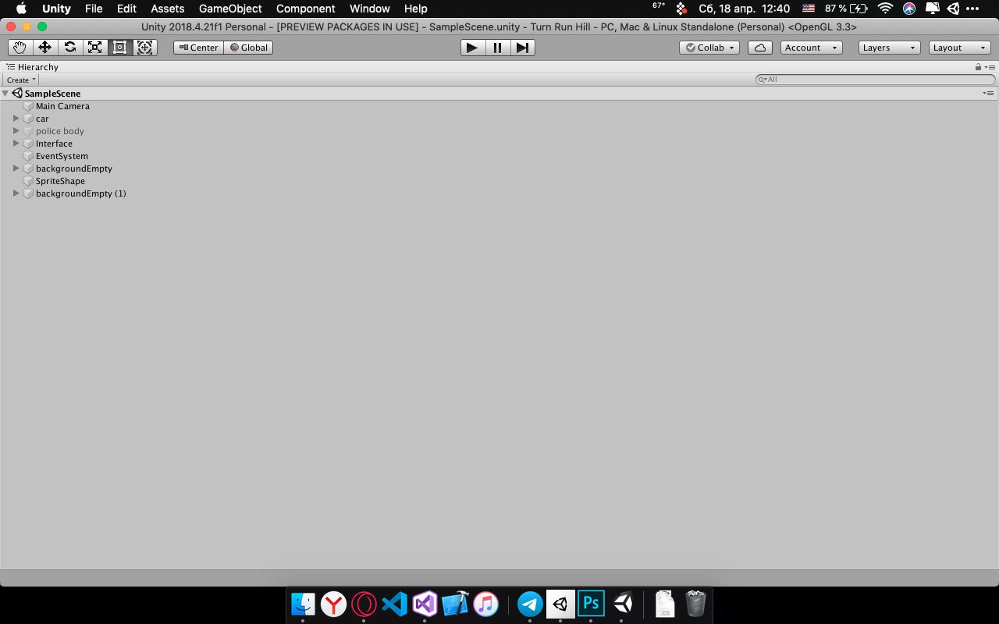The height and width of the screenshot is (624, 999).
Task: Open Photoshop in the Dock
Action: 591,604
